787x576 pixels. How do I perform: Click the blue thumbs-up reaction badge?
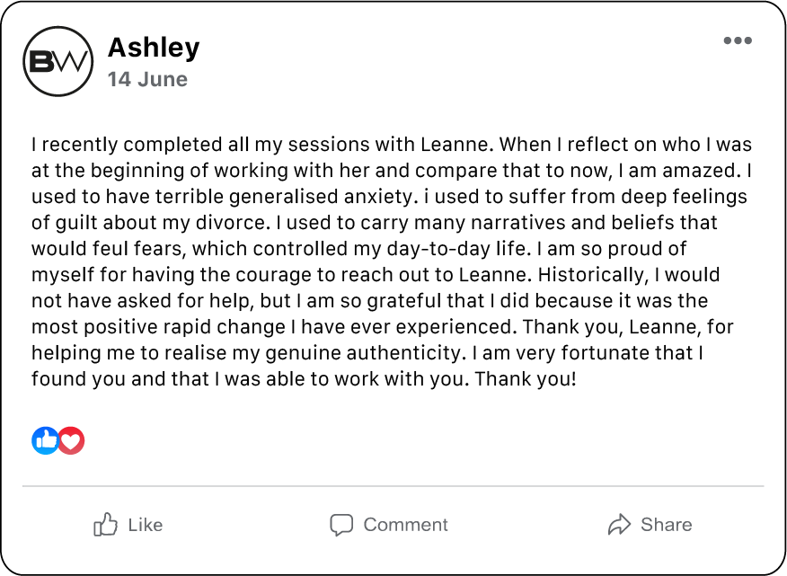click(x=45, y=440)
